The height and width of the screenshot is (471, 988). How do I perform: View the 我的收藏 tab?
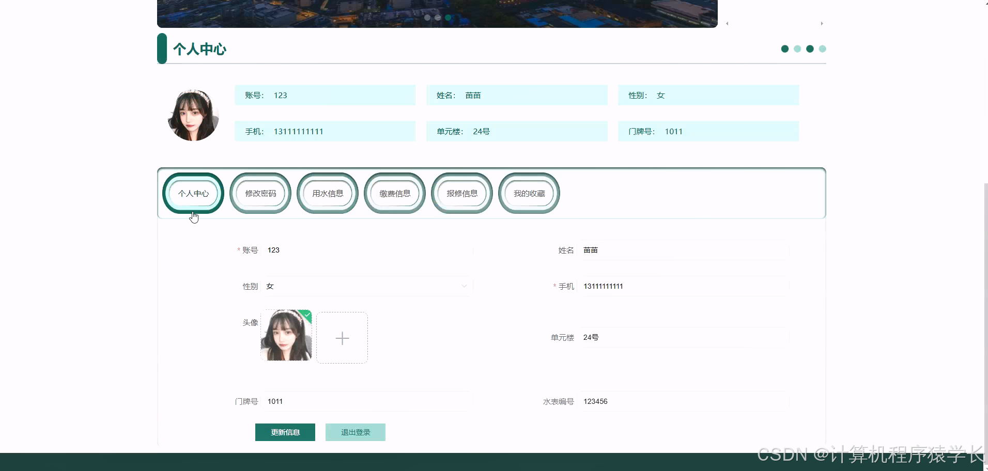(x=529, y=193)
